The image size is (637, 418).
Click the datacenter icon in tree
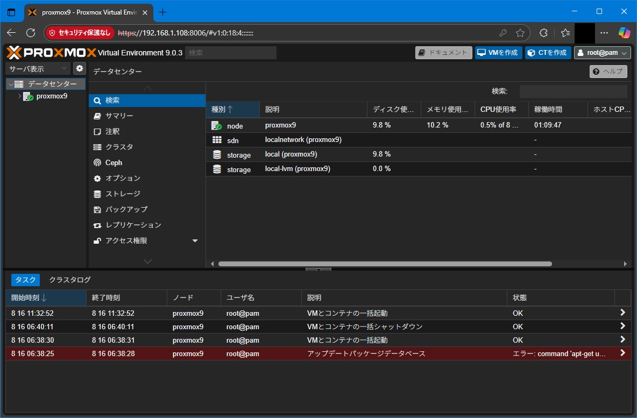click(19, 84)
